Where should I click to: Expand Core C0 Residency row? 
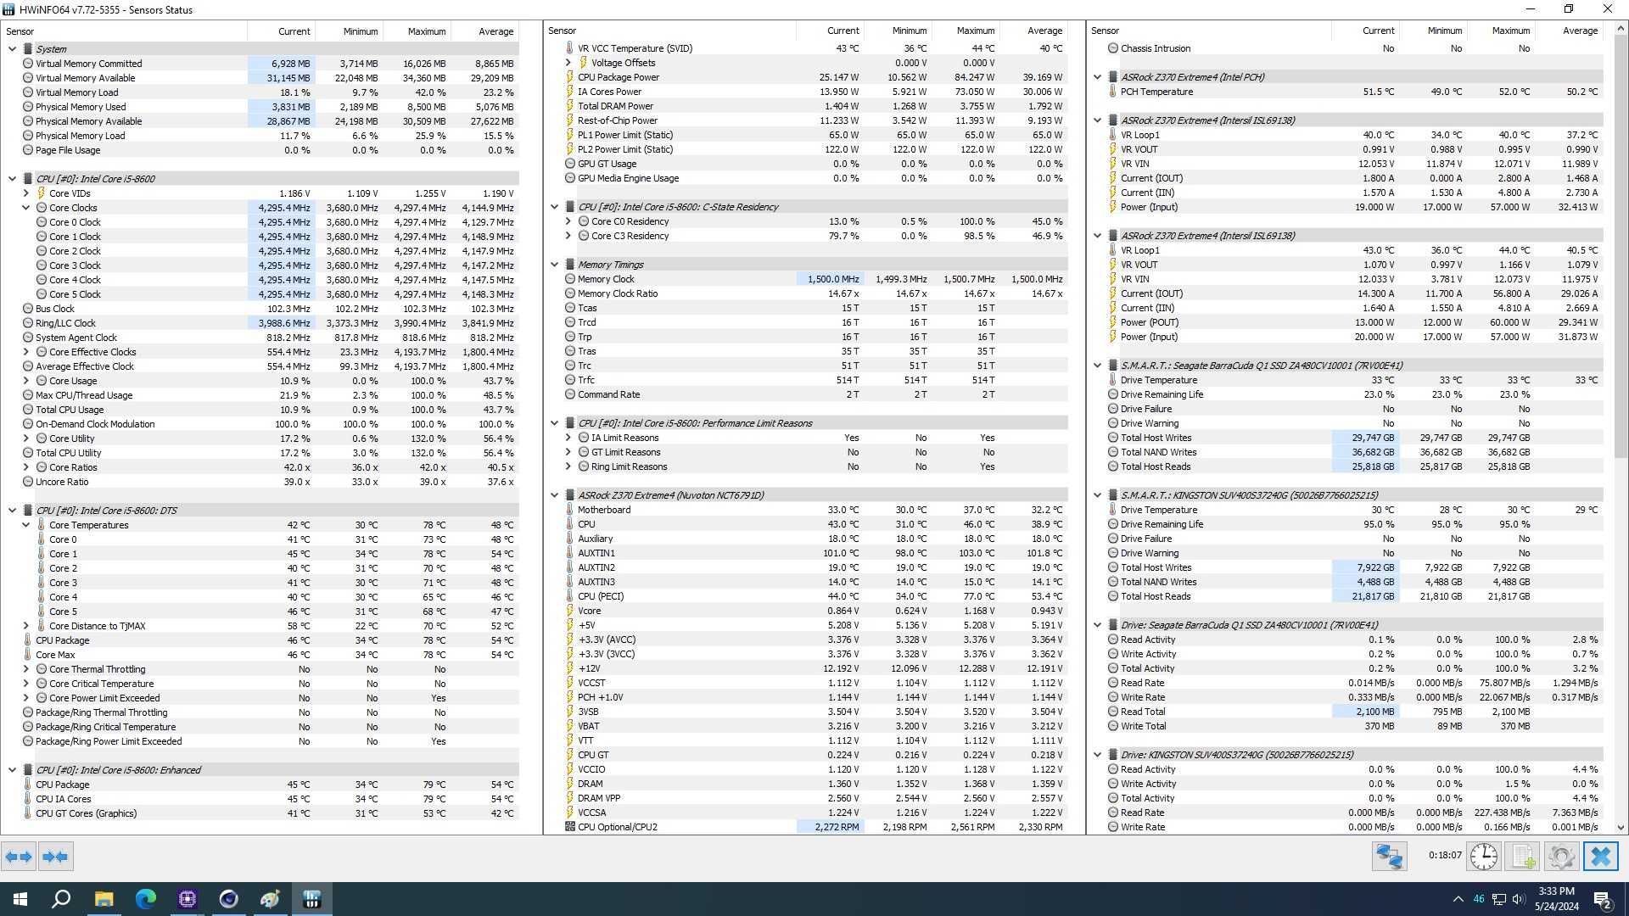568,221
